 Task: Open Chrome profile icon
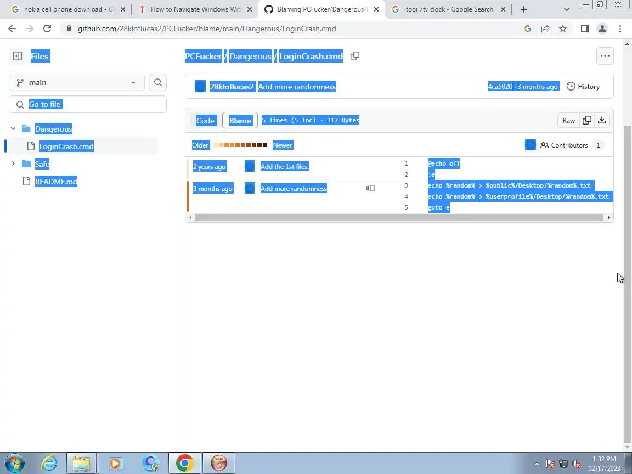pos(602,29)
